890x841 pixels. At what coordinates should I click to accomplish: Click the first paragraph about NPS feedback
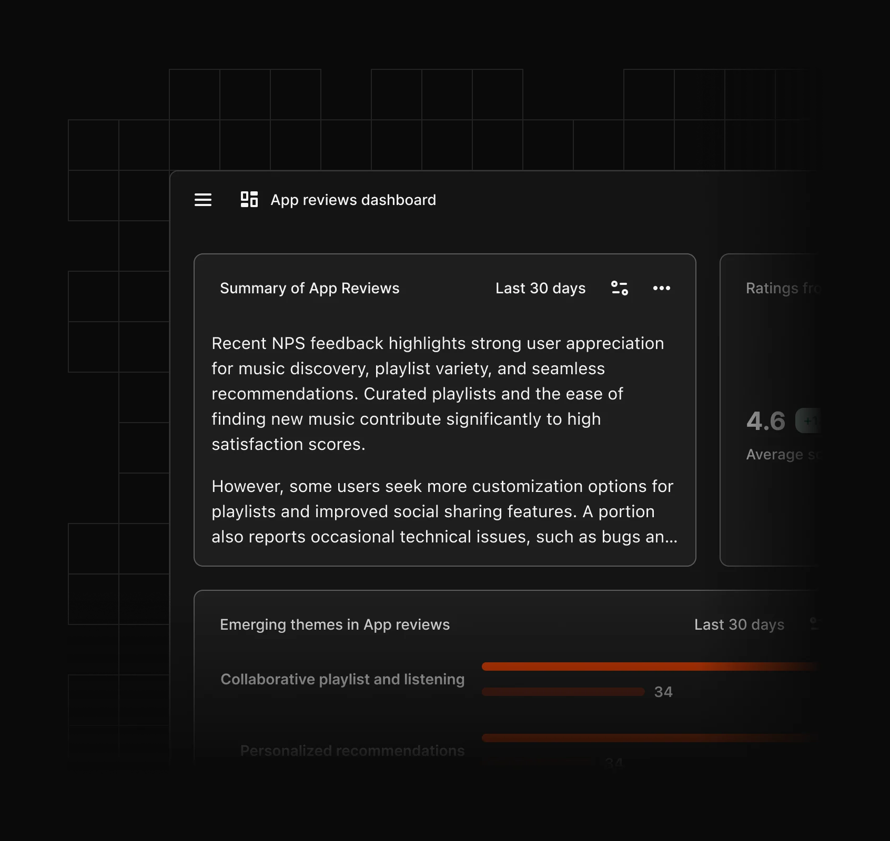[438, 394]
